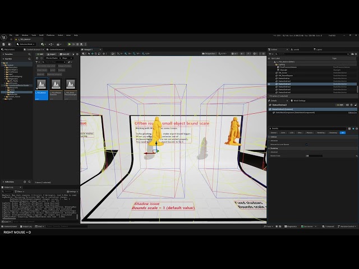
Task: Click the browse content icon next to save
Action: [10, 44]
